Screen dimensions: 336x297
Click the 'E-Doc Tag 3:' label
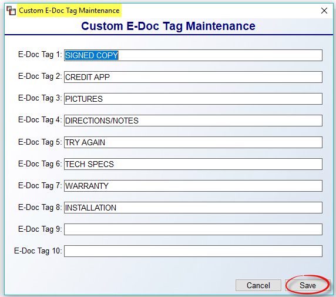pyautogui.click(x=40, y=98)
